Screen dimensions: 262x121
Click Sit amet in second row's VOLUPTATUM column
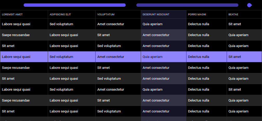pyautogui.click(x=103, y=35)
